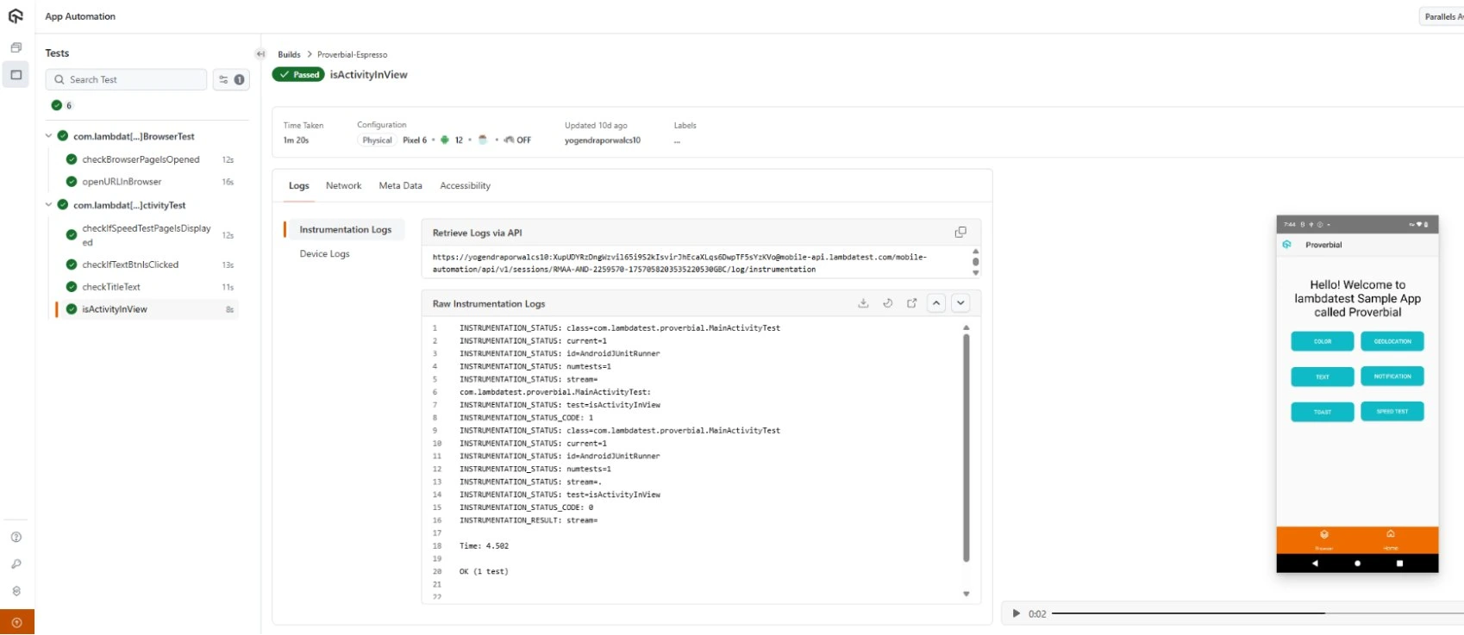
Task: Jump to next log match with down chevron
Action: pos(960,303)
